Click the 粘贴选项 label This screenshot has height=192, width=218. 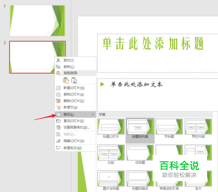point(71,73)
